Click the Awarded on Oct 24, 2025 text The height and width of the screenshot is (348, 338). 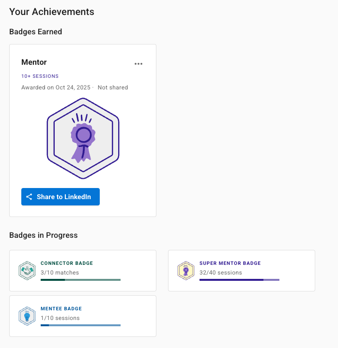(56, 87)
